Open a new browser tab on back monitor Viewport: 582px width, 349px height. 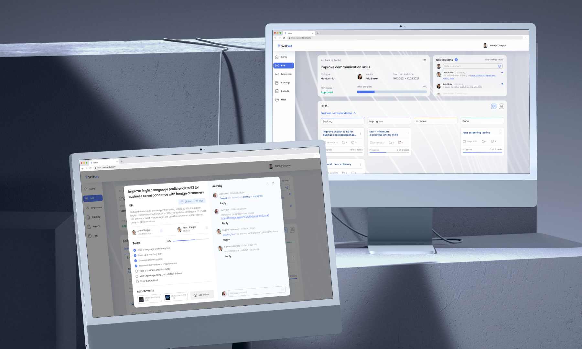coord(318,33)
